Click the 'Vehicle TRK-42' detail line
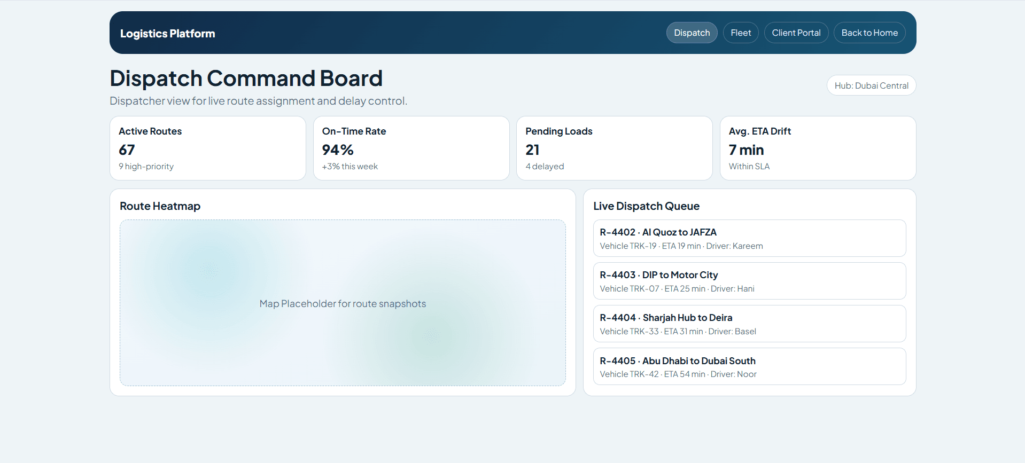This screenshot has width=1025, height=463. coord(678,374)
